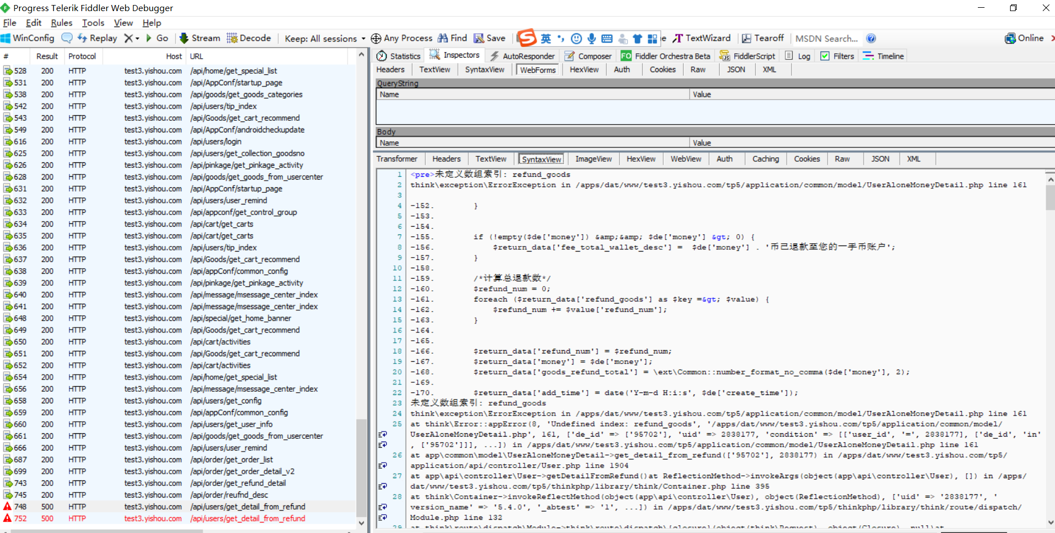Switch to the Timeline tab
This screenshot has width=1055, height=533.
(884, 56)
